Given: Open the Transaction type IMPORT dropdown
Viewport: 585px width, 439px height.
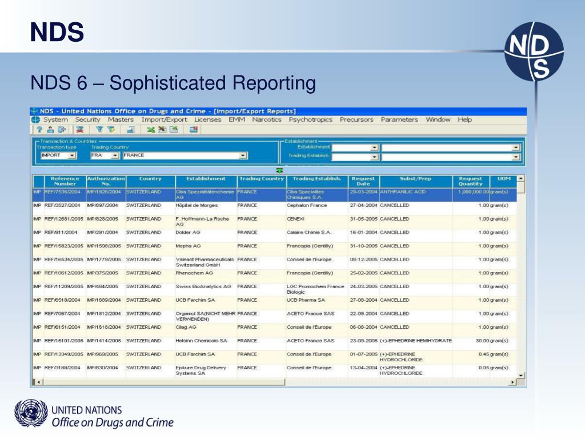Looking at the screenshot, I should [x=73, y=155].
